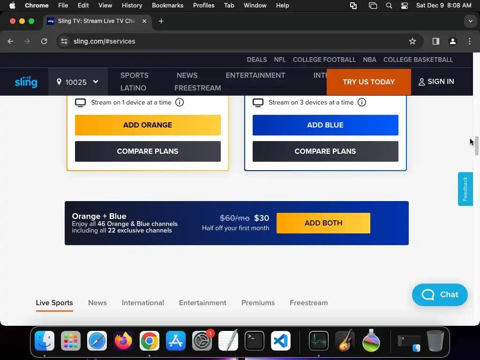Select the Freestream nav item

click(x=198, y=88)
